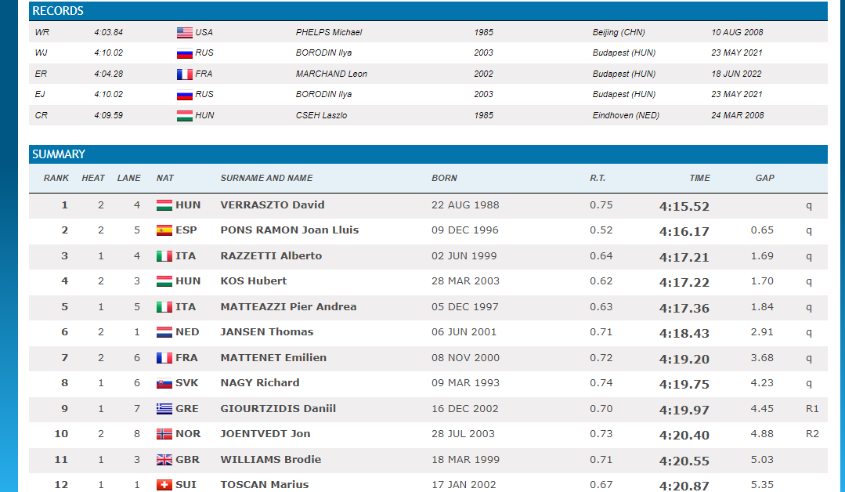Screen dimensions: 845x492
Task: Click the SURNAME AND NAME column header
Action: (x=266, y=178)
